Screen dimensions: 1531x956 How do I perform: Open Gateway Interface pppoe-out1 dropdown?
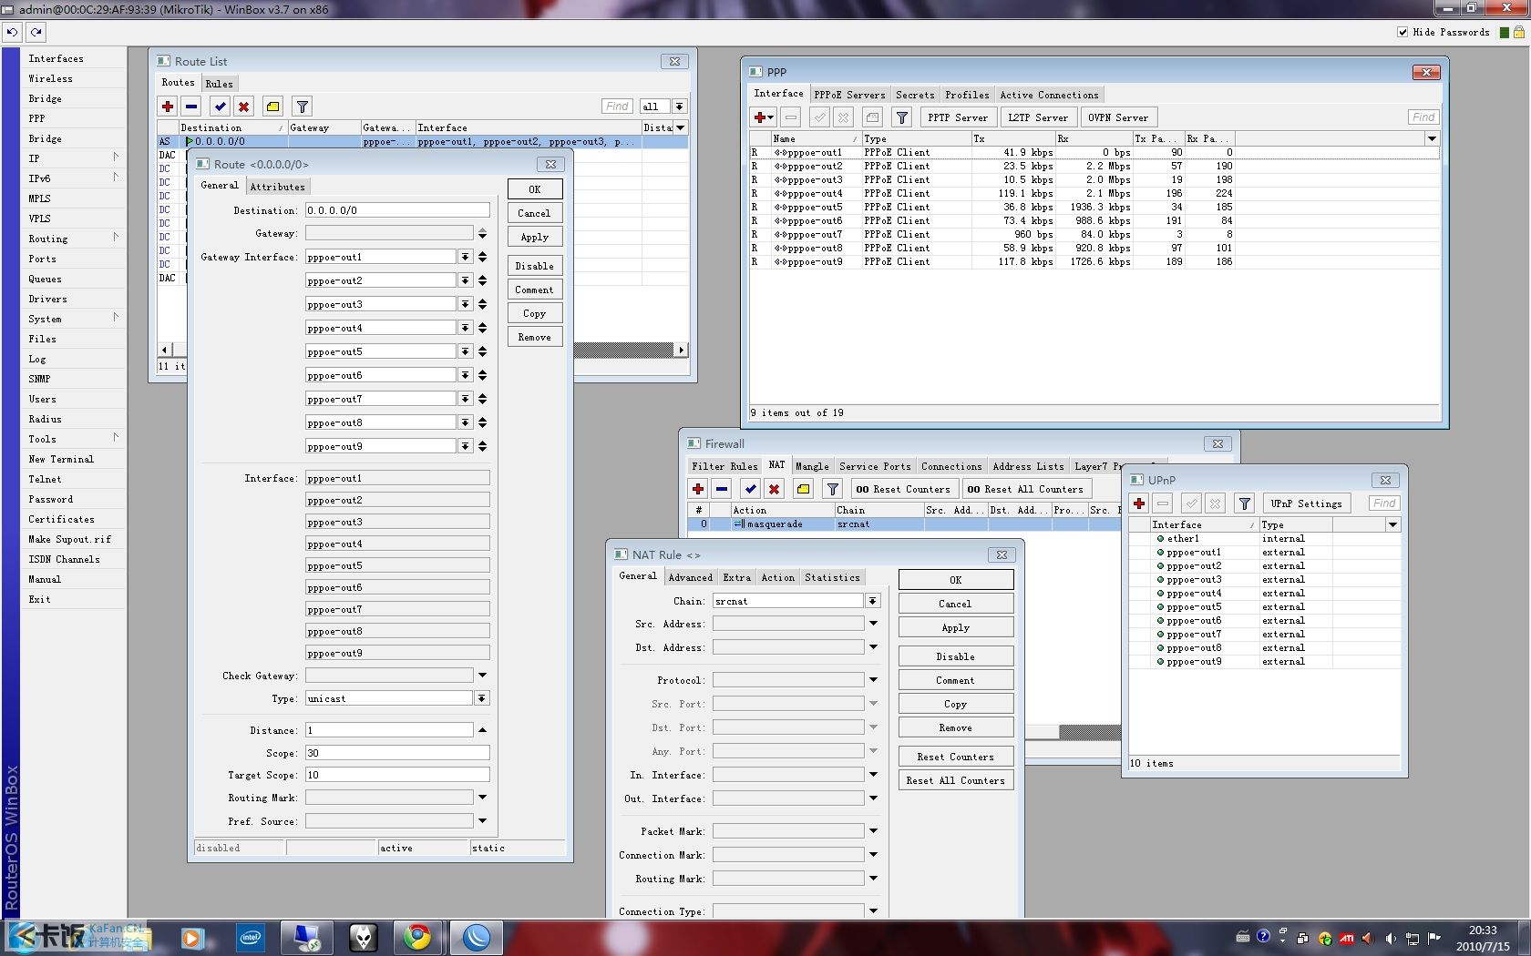pos(465,257)
